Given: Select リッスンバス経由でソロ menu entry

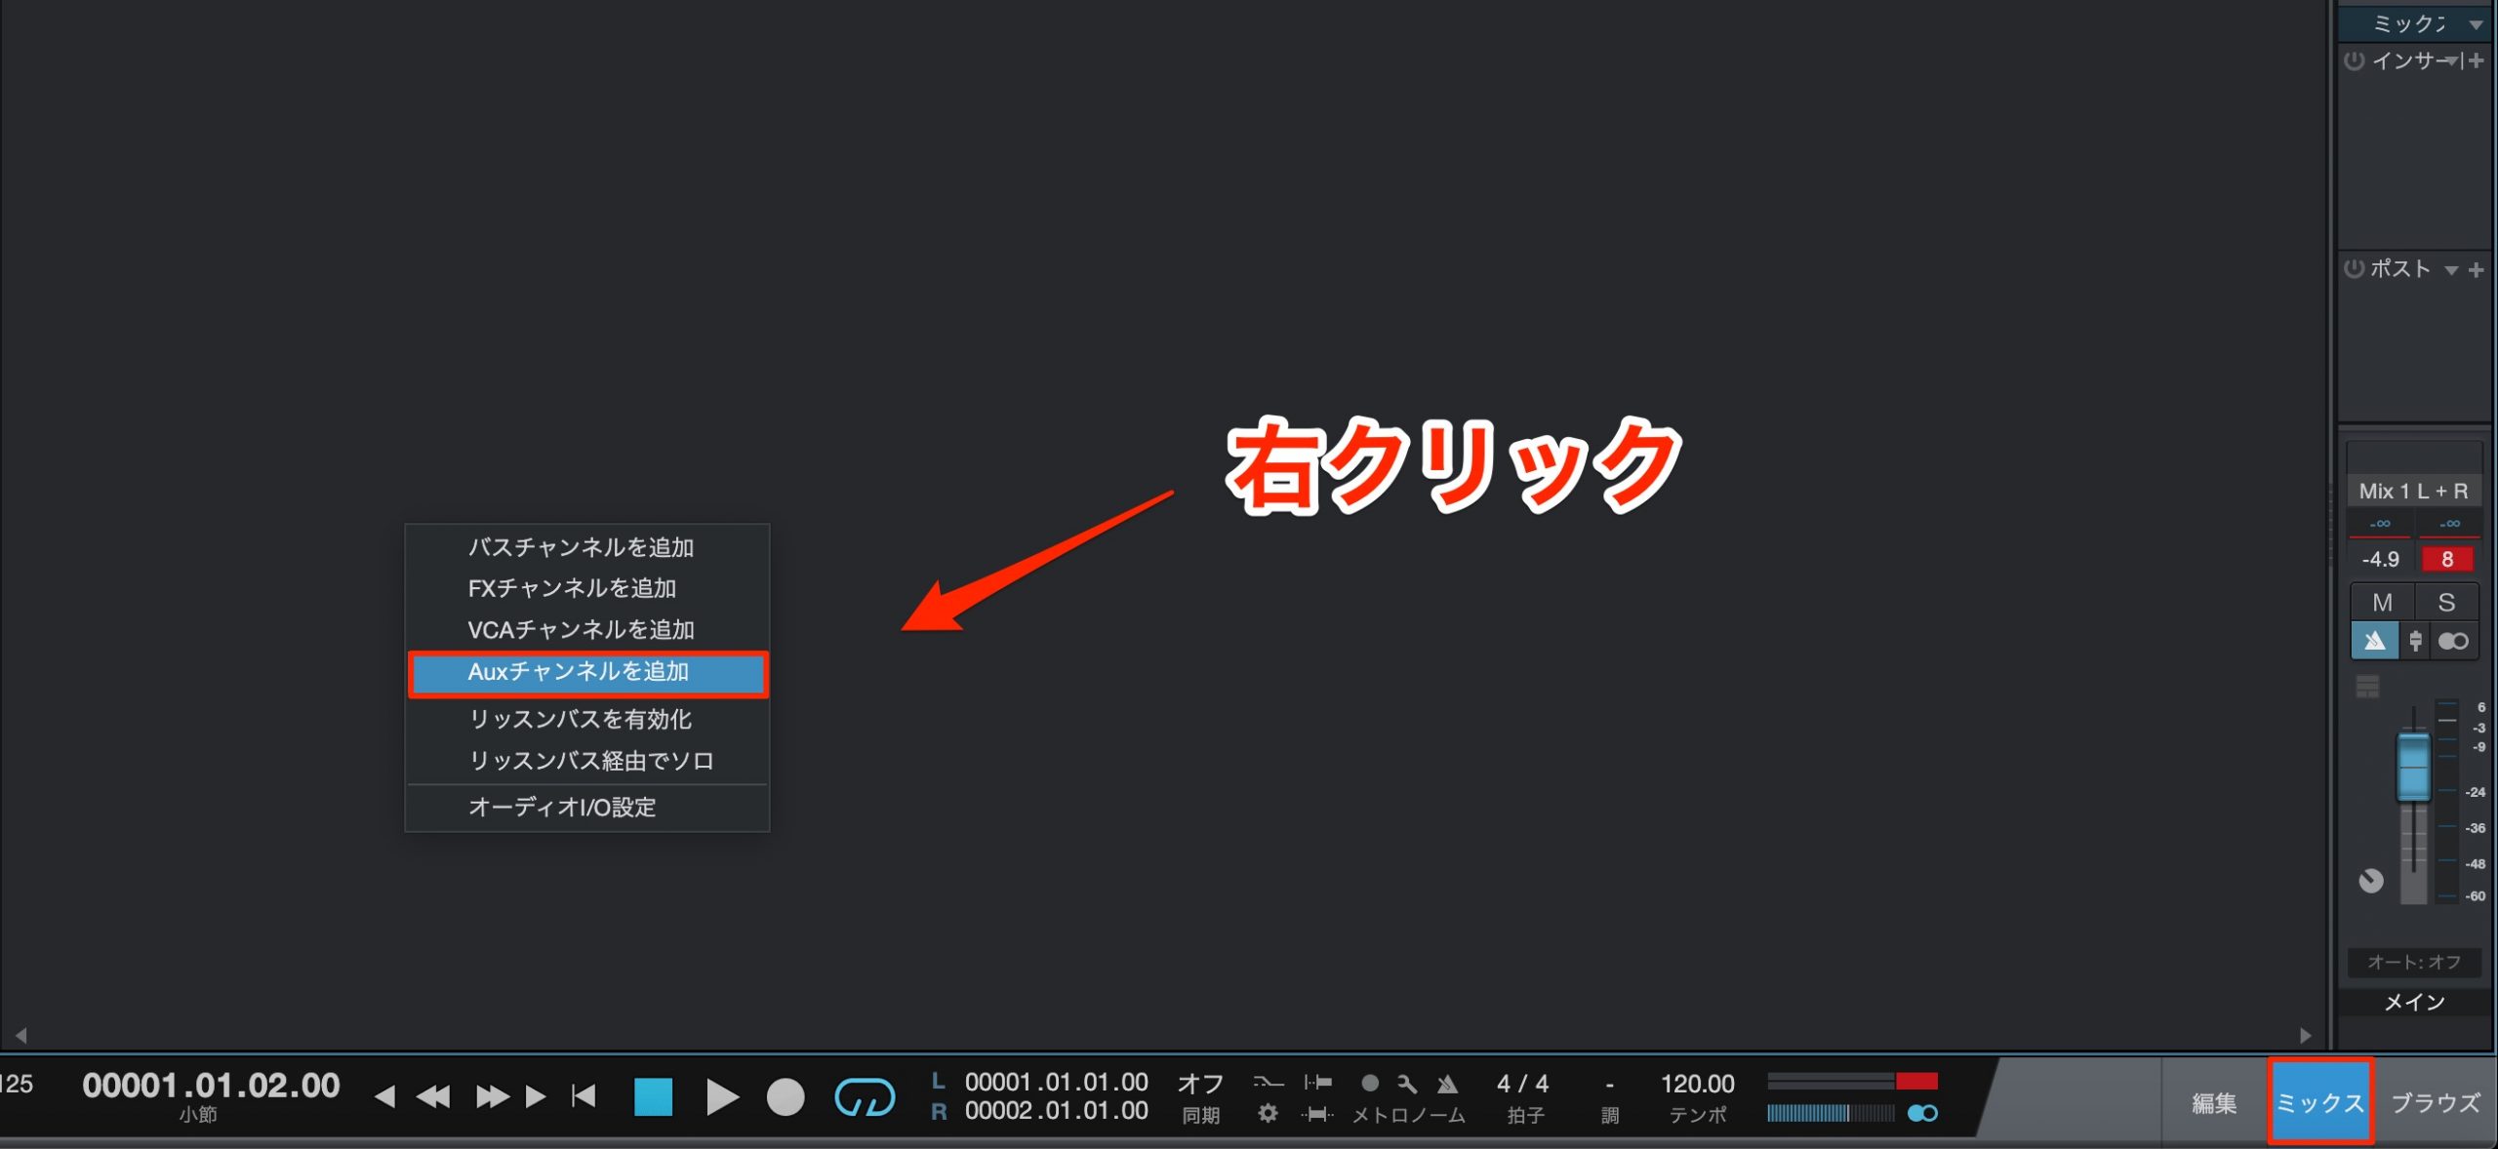Looking at the screenshot, I should pyautogui.click(x=587, y=761).
